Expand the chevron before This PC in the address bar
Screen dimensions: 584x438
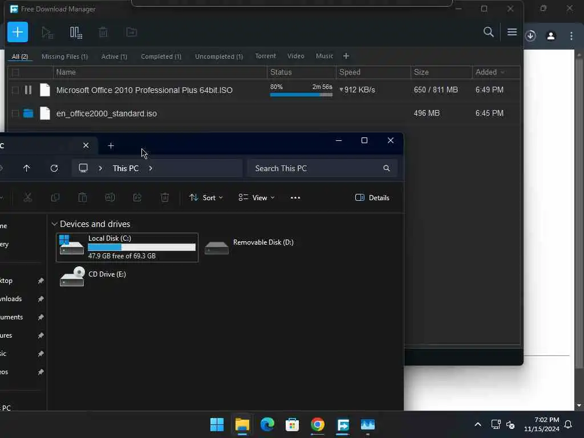point(100,168)
